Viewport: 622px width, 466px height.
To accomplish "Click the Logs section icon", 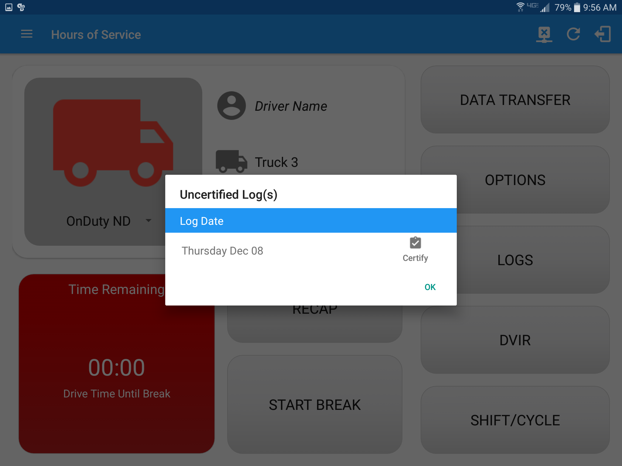I will point(514,259).
